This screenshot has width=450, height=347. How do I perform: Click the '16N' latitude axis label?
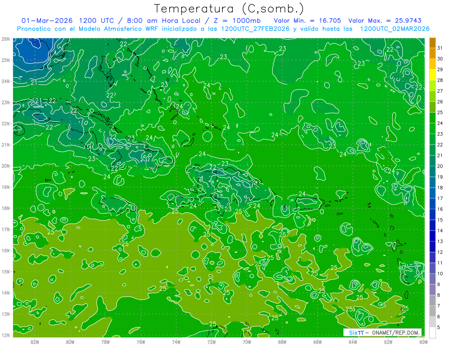pyautogui.click(x=5, y=250)
